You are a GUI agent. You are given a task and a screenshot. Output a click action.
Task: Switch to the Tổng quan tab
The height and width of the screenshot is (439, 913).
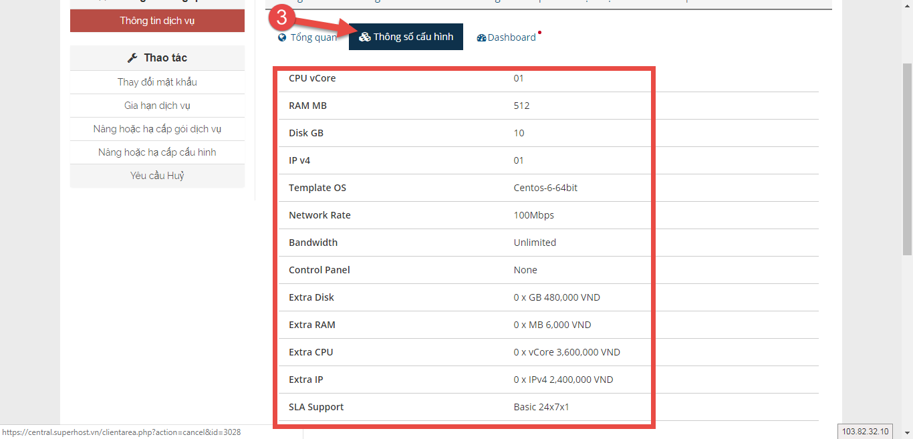pyautogui.click(x=313, y=37)
